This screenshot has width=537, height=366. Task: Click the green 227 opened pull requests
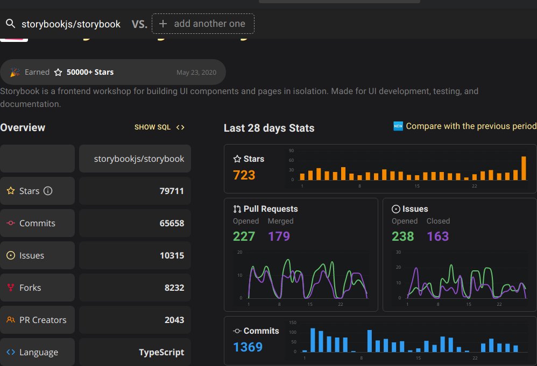(x=244, y=236)
